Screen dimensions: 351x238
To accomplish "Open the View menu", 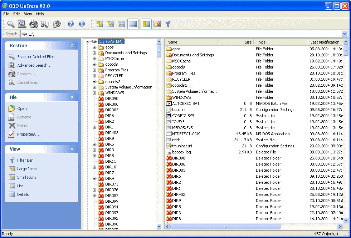I will point(28,14).
